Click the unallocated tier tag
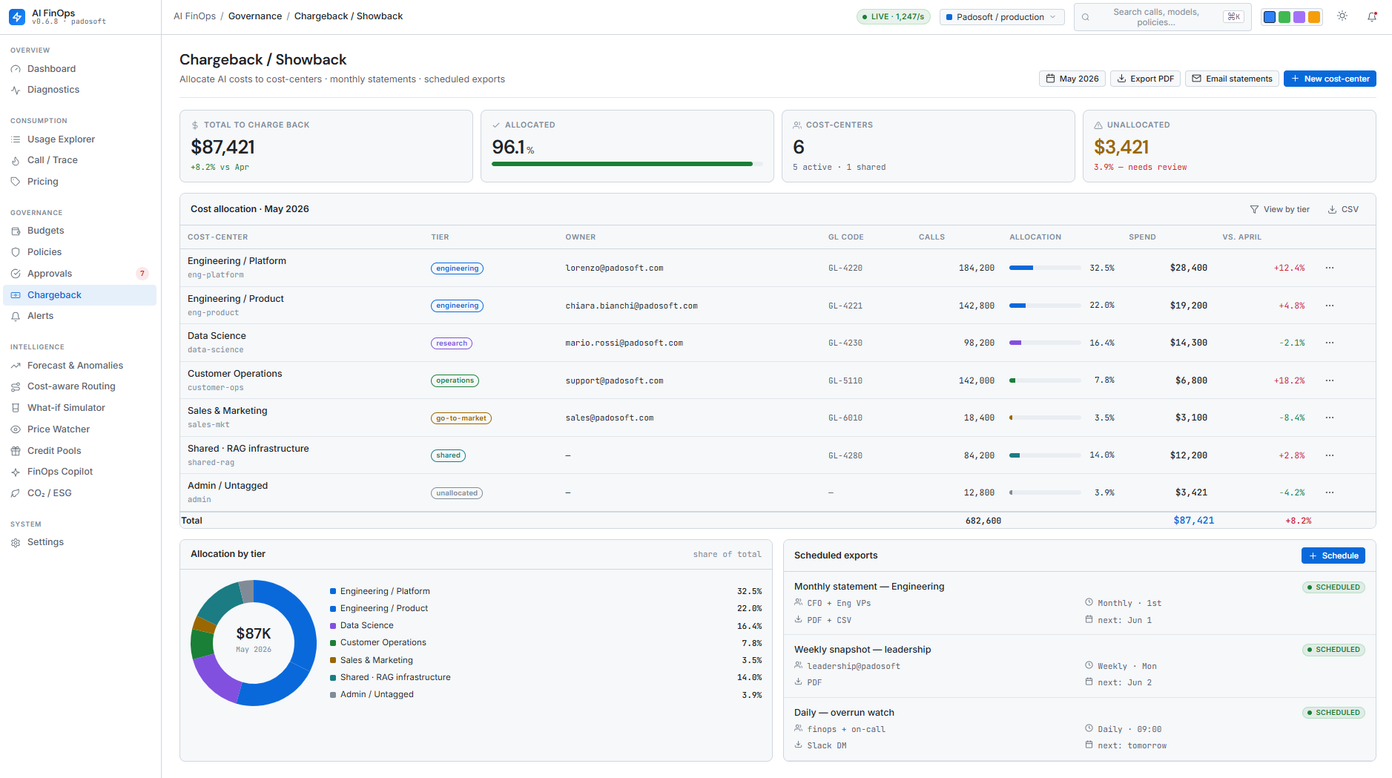1392x778 pixels. pos(457,493)
